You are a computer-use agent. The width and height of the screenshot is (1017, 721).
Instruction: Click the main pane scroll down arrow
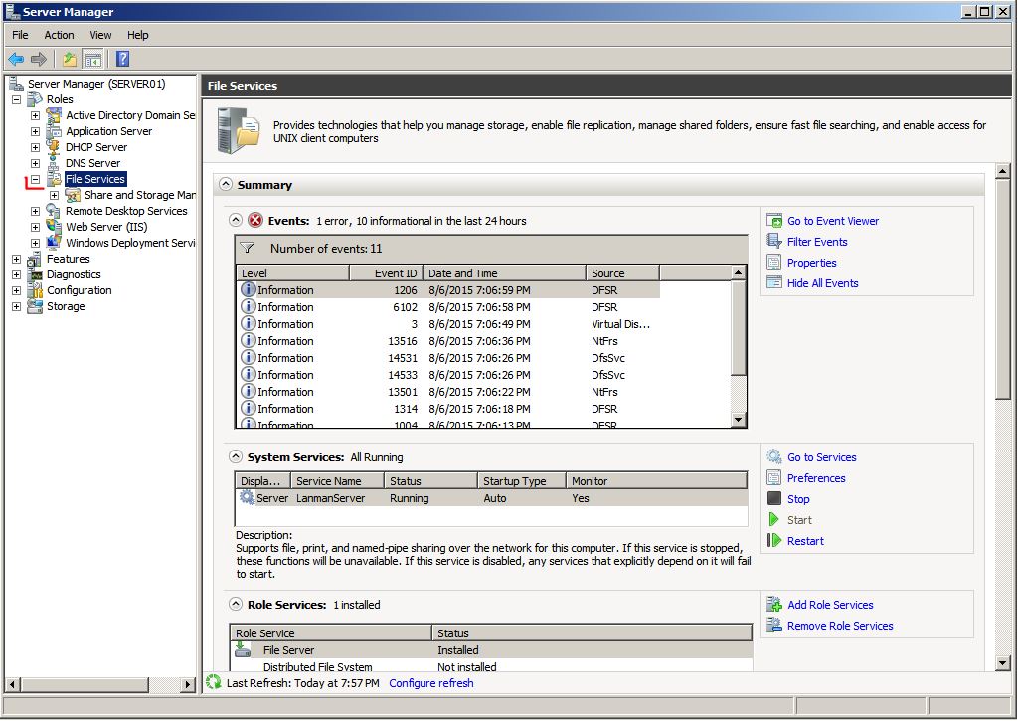[1002, 663]
